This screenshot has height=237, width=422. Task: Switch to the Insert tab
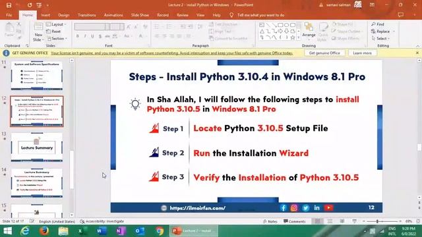(x=45, y=15)
